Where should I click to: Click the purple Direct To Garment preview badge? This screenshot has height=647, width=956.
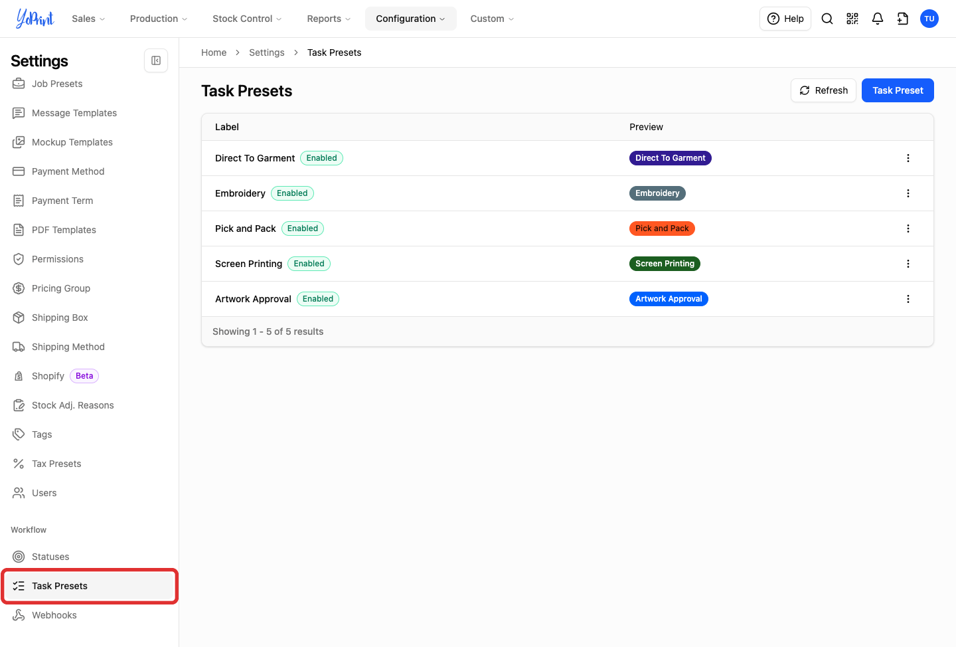click(671, 158)
